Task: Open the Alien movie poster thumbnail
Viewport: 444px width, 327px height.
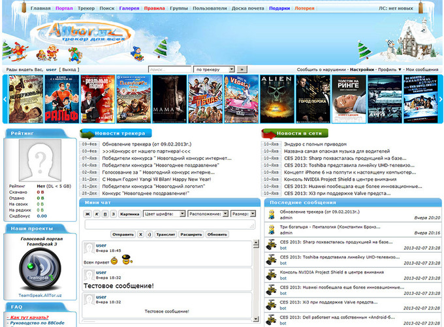Action: pos(276,99)
